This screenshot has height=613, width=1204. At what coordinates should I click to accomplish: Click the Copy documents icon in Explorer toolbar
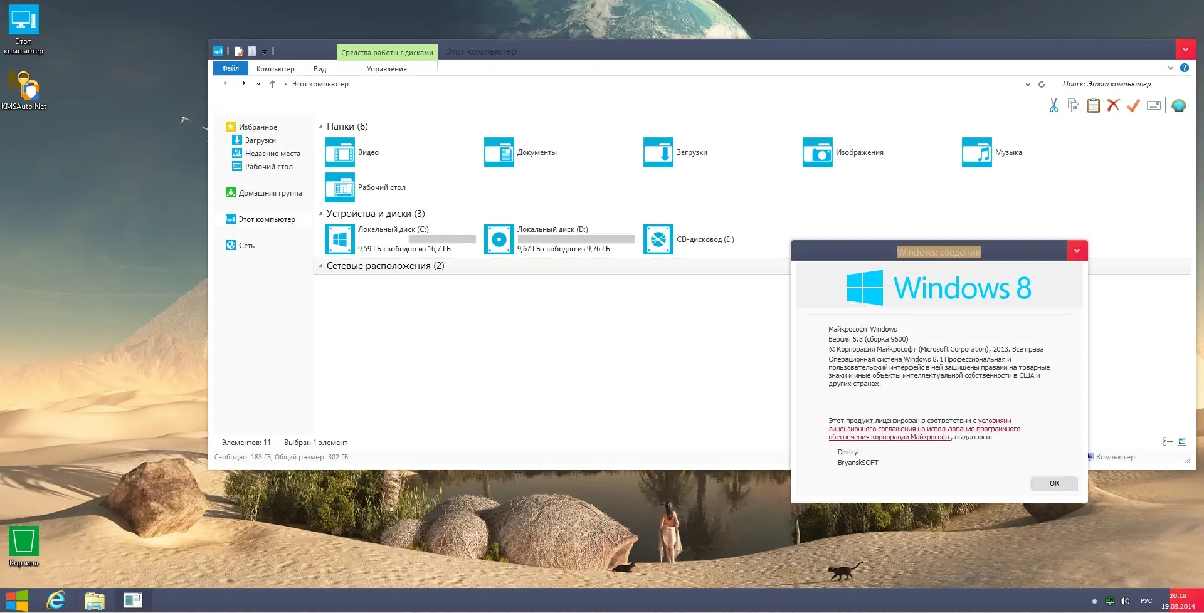[1074, 105]
